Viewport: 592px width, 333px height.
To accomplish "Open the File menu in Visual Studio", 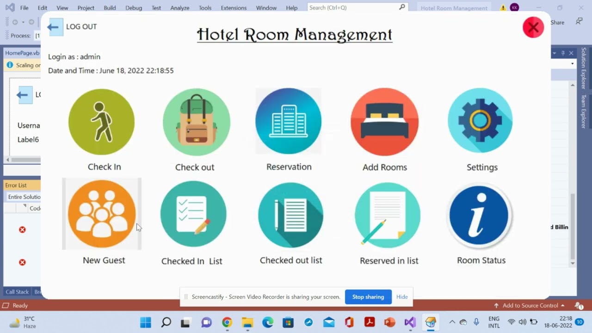I will point(25,8).
